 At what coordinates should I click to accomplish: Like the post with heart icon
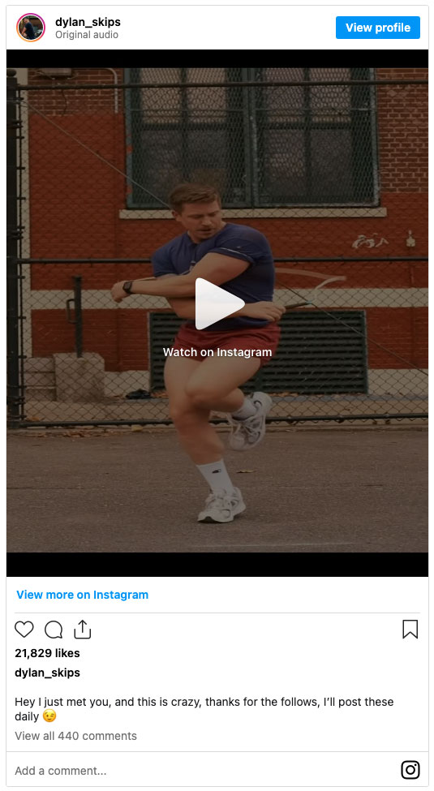pos(24,629)
